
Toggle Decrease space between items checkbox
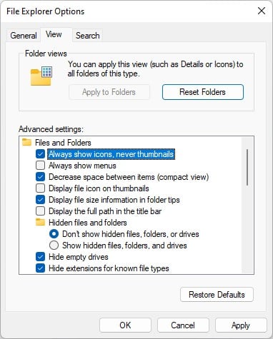40,177
